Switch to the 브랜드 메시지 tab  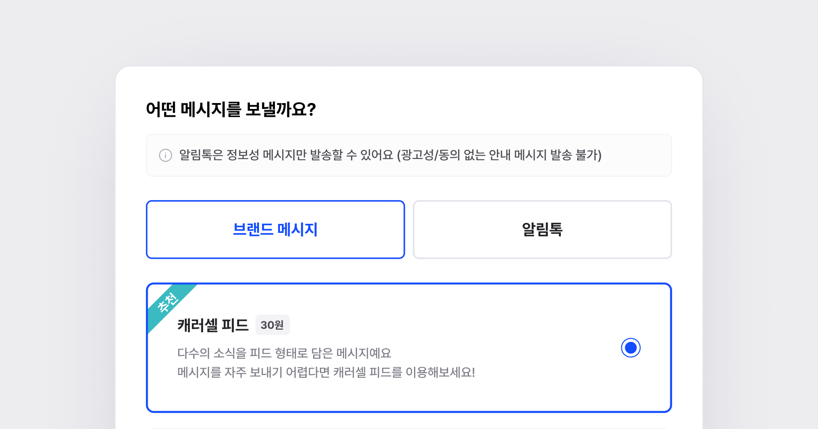pos(275,230)
